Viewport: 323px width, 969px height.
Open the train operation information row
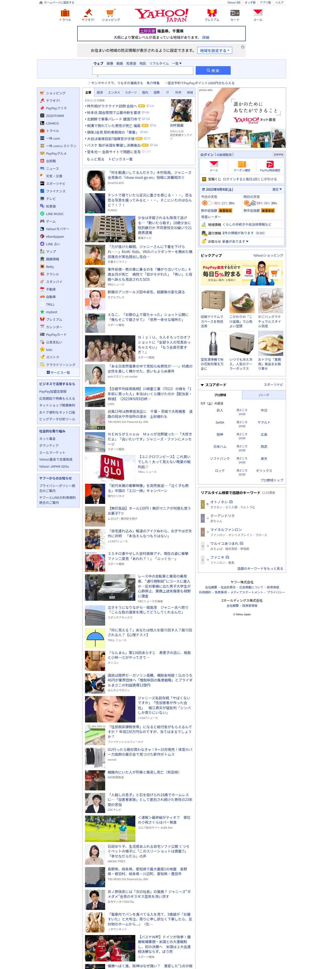242,233
